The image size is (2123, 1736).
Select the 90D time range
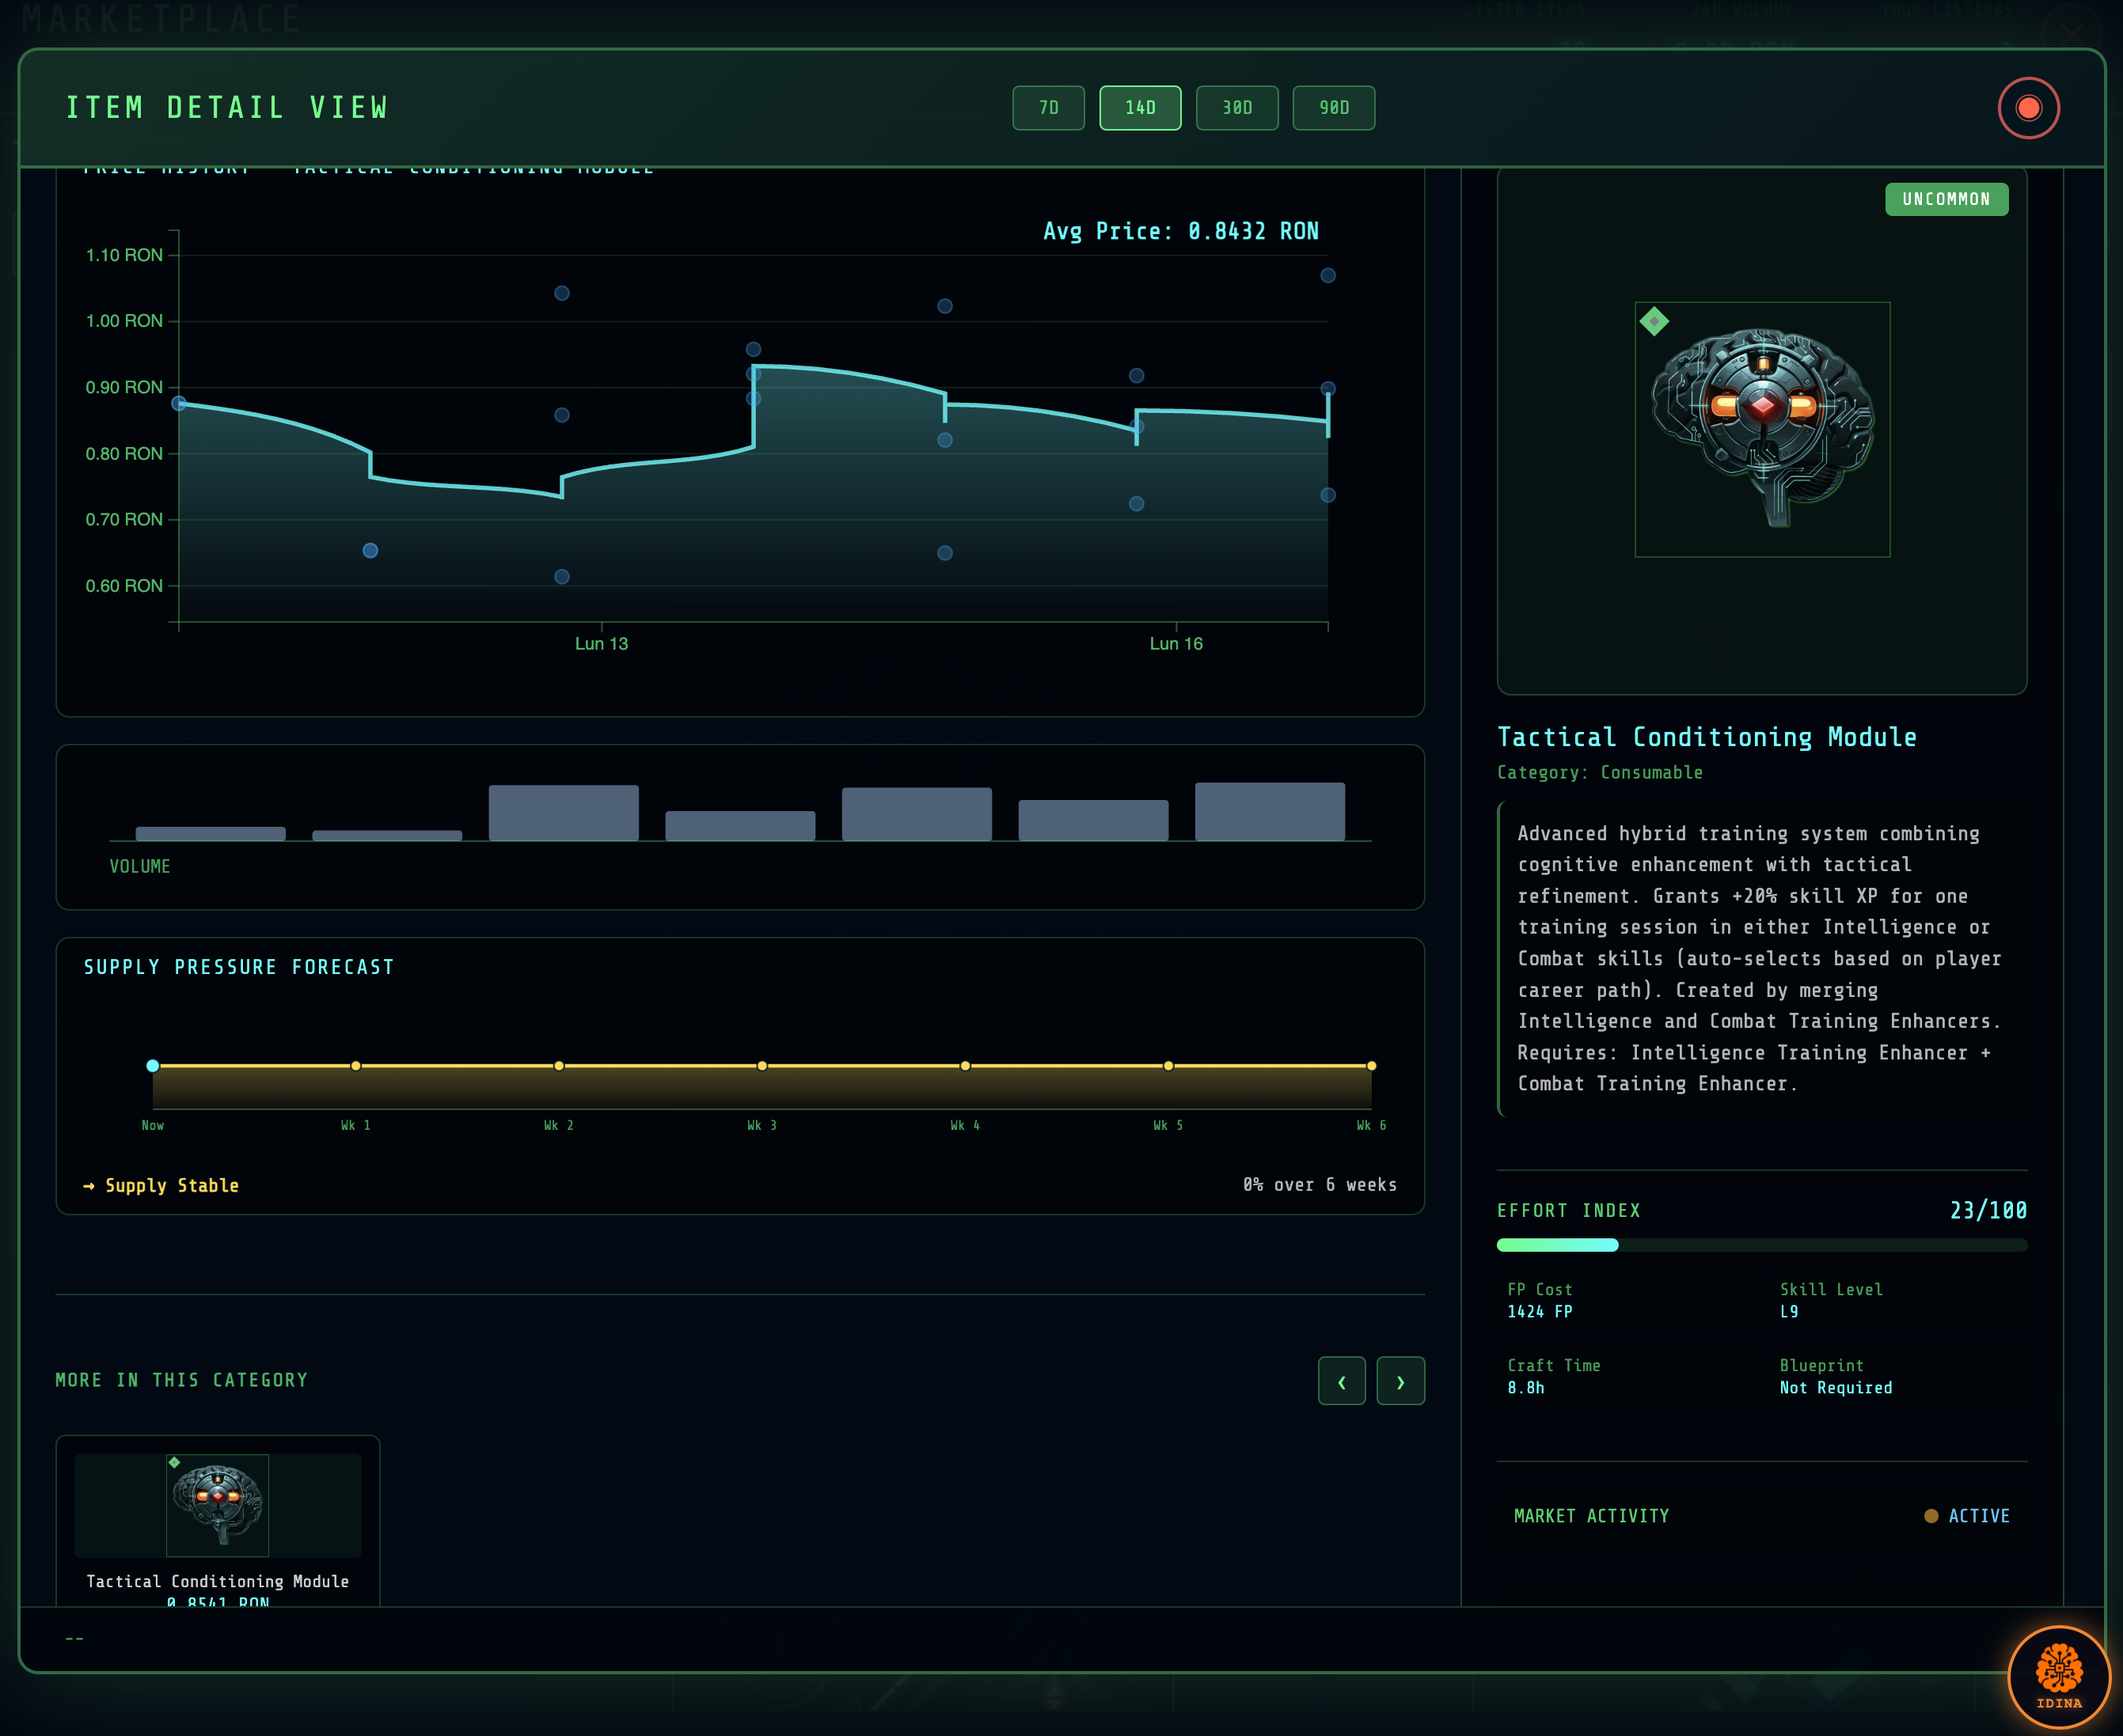[x=1334, y=108]
